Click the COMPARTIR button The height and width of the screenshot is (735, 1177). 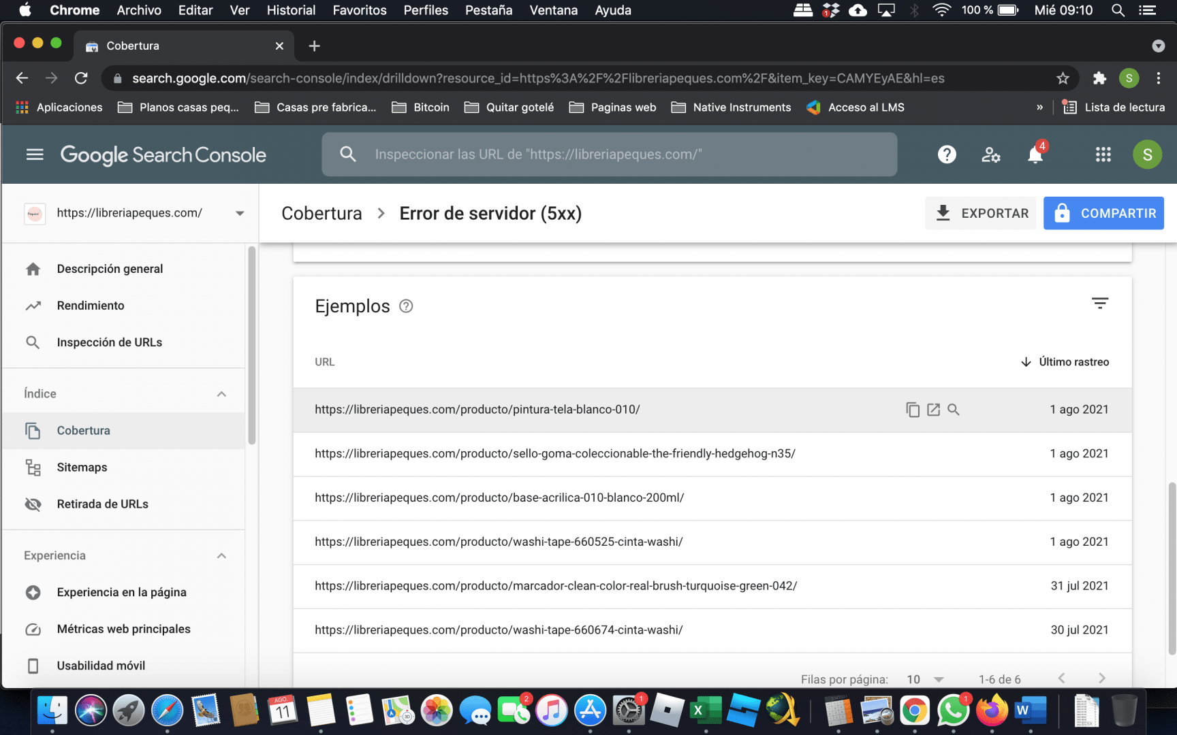(x=1103, y=213)
